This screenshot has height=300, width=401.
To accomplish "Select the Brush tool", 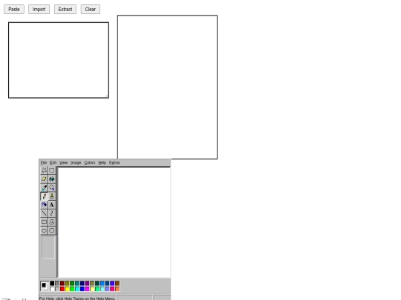I will [x=52, y=196].
